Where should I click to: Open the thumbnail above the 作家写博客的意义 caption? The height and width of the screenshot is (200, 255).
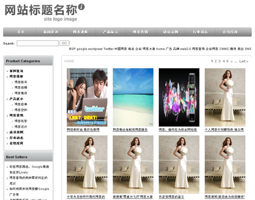click(179, 165)
